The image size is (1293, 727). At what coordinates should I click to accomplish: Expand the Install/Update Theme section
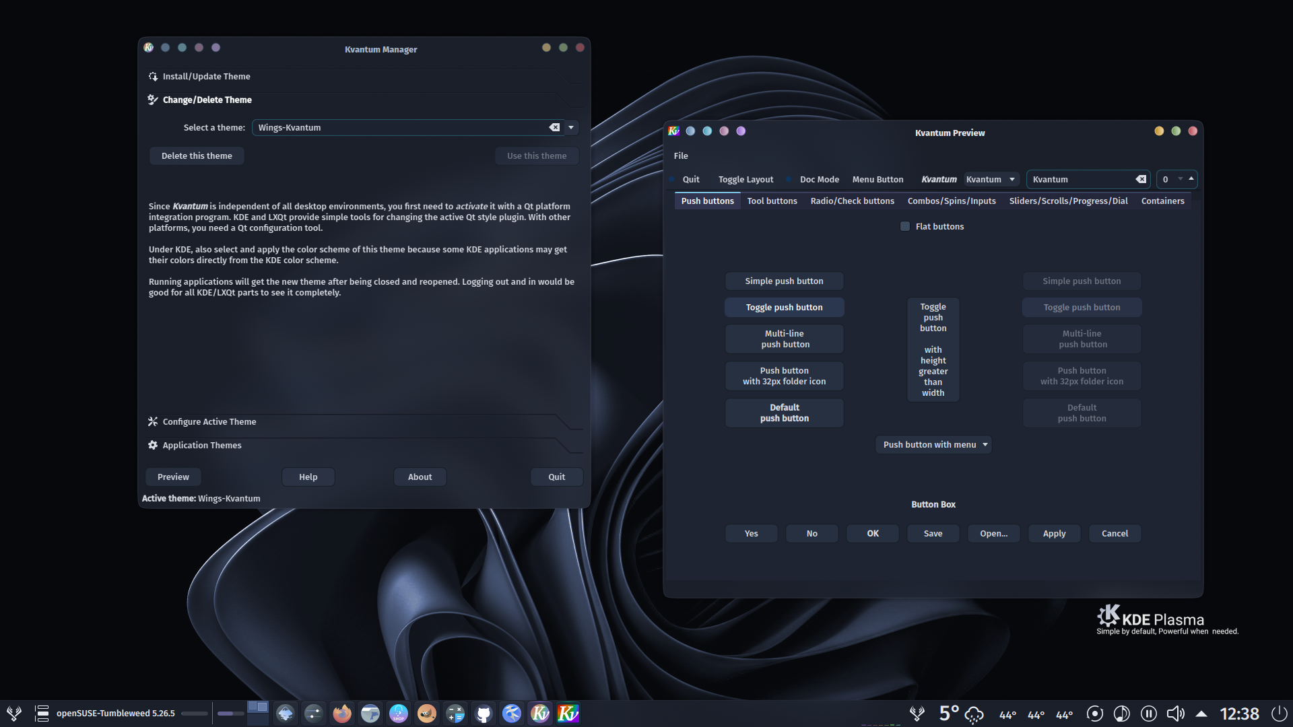364,76
